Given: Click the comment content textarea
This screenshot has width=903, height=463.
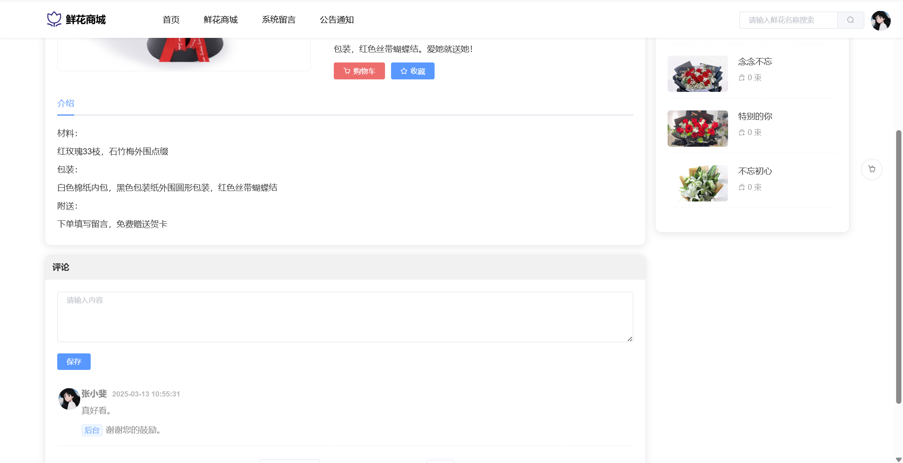Looking at the screenshot, I should point(345,317).
